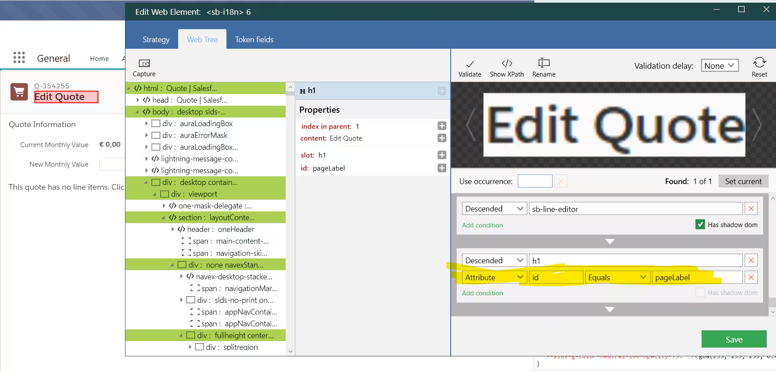Remove the sb-line-editor row with red X

click(x=751, y=209)
